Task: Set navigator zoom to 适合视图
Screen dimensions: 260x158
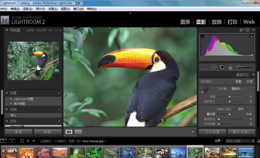Action: (41, 30)
